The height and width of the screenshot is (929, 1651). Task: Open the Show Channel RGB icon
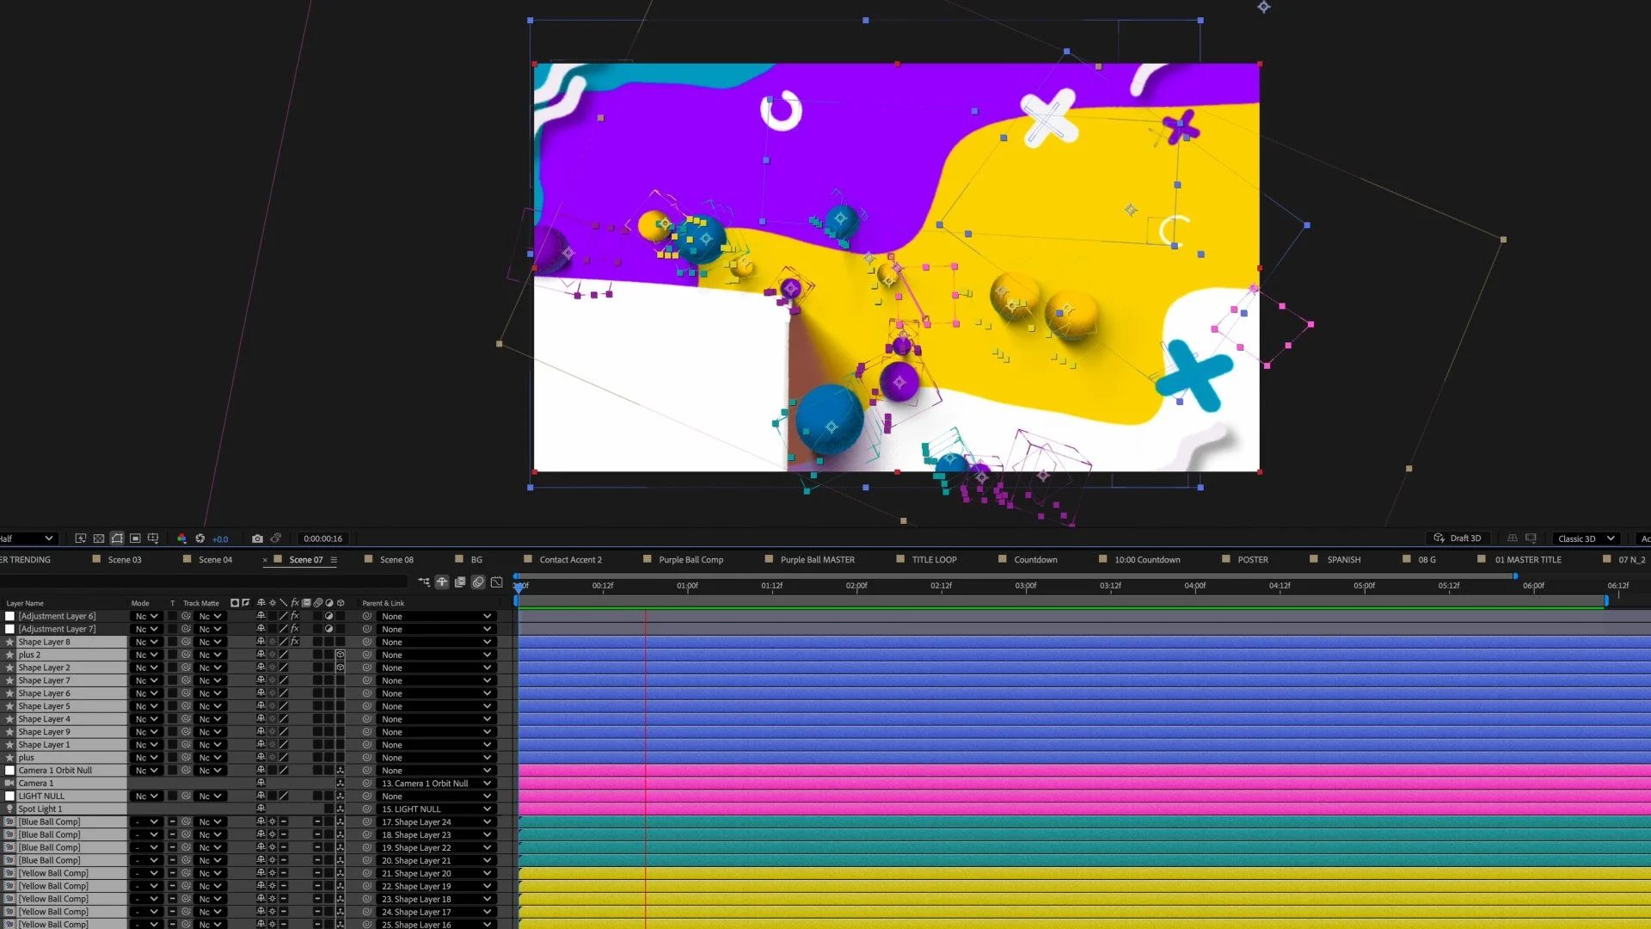(x=181, y=538)
